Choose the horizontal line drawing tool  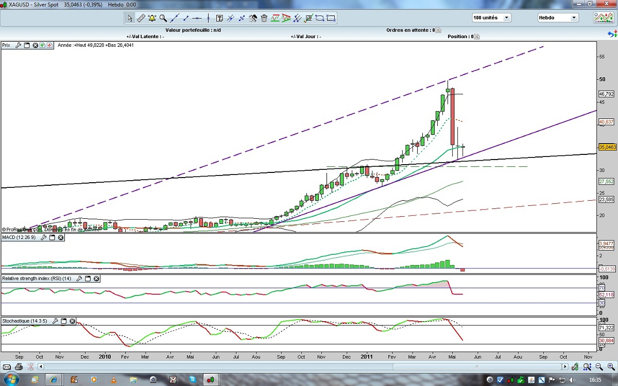pyautogui.click(x=197, y=18)
